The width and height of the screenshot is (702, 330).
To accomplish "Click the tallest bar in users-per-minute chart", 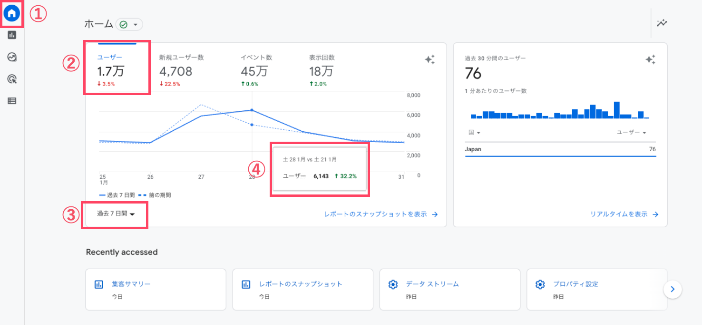I will (617, 110).
